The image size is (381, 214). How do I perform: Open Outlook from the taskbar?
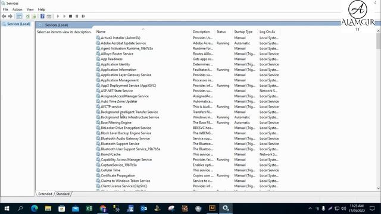144,209
